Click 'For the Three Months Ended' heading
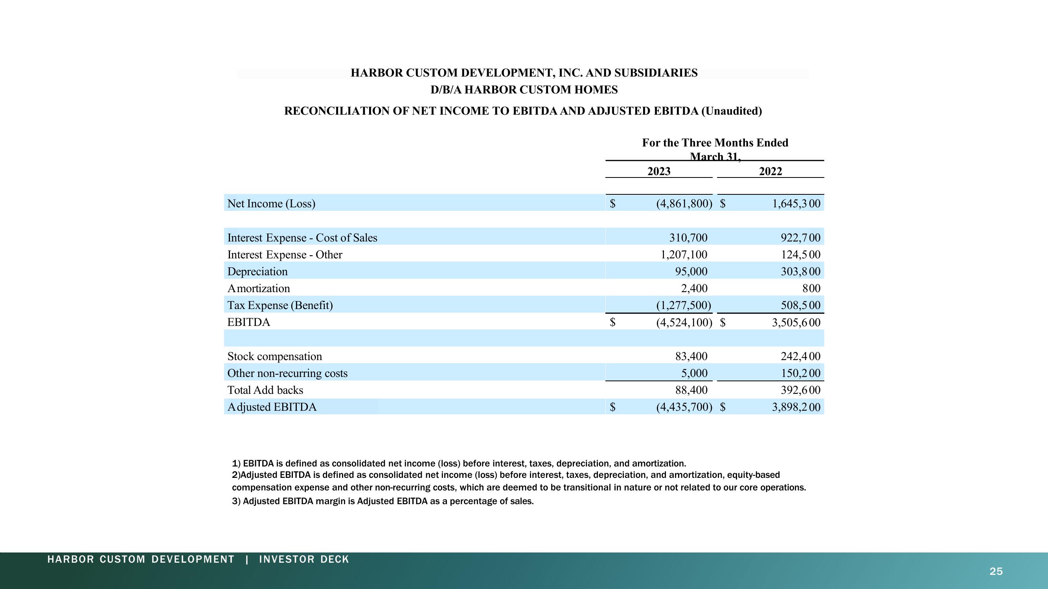This screenshot has width=1048, height=589. coord(715,143)
